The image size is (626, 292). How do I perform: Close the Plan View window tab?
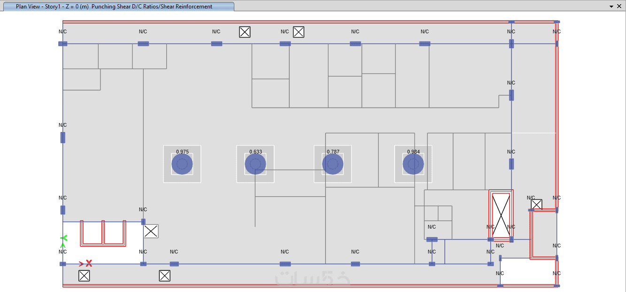(x=620, y=7)
